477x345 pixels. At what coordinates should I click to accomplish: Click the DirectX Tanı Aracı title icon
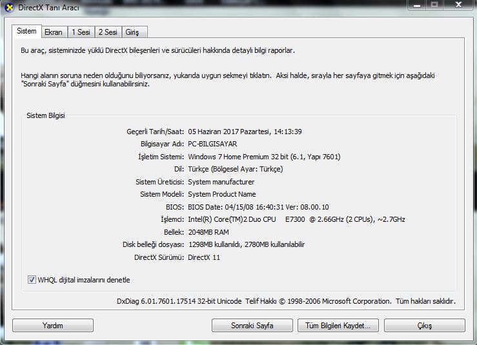(x=10, y=7)
